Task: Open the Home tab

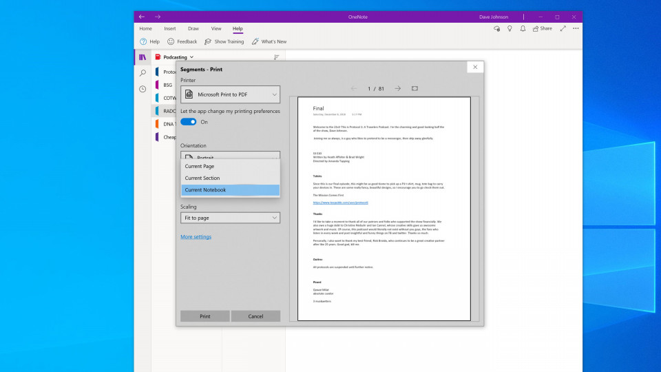Action: tap(145, 29)
